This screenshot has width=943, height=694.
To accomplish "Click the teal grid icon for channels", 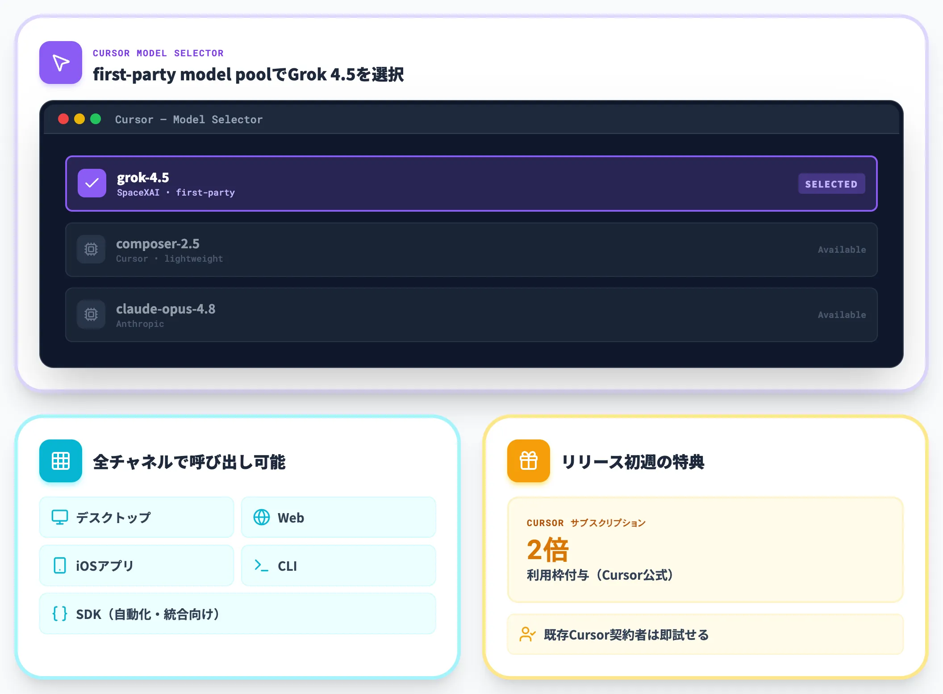I will [x=61, y=461].
